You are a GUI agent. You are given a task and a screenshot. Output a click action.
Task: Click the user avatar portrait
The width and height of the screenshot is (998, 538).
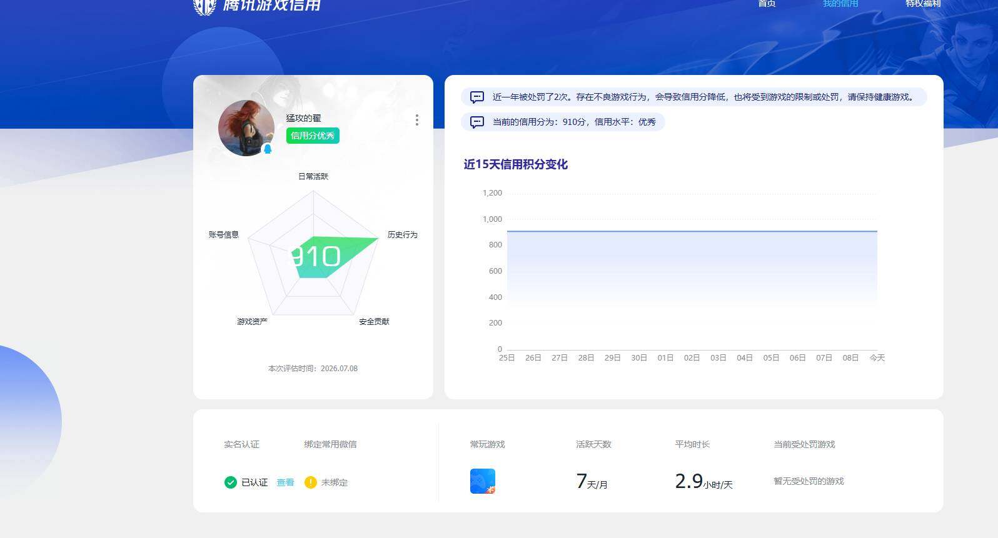click(x=246, y=128)
